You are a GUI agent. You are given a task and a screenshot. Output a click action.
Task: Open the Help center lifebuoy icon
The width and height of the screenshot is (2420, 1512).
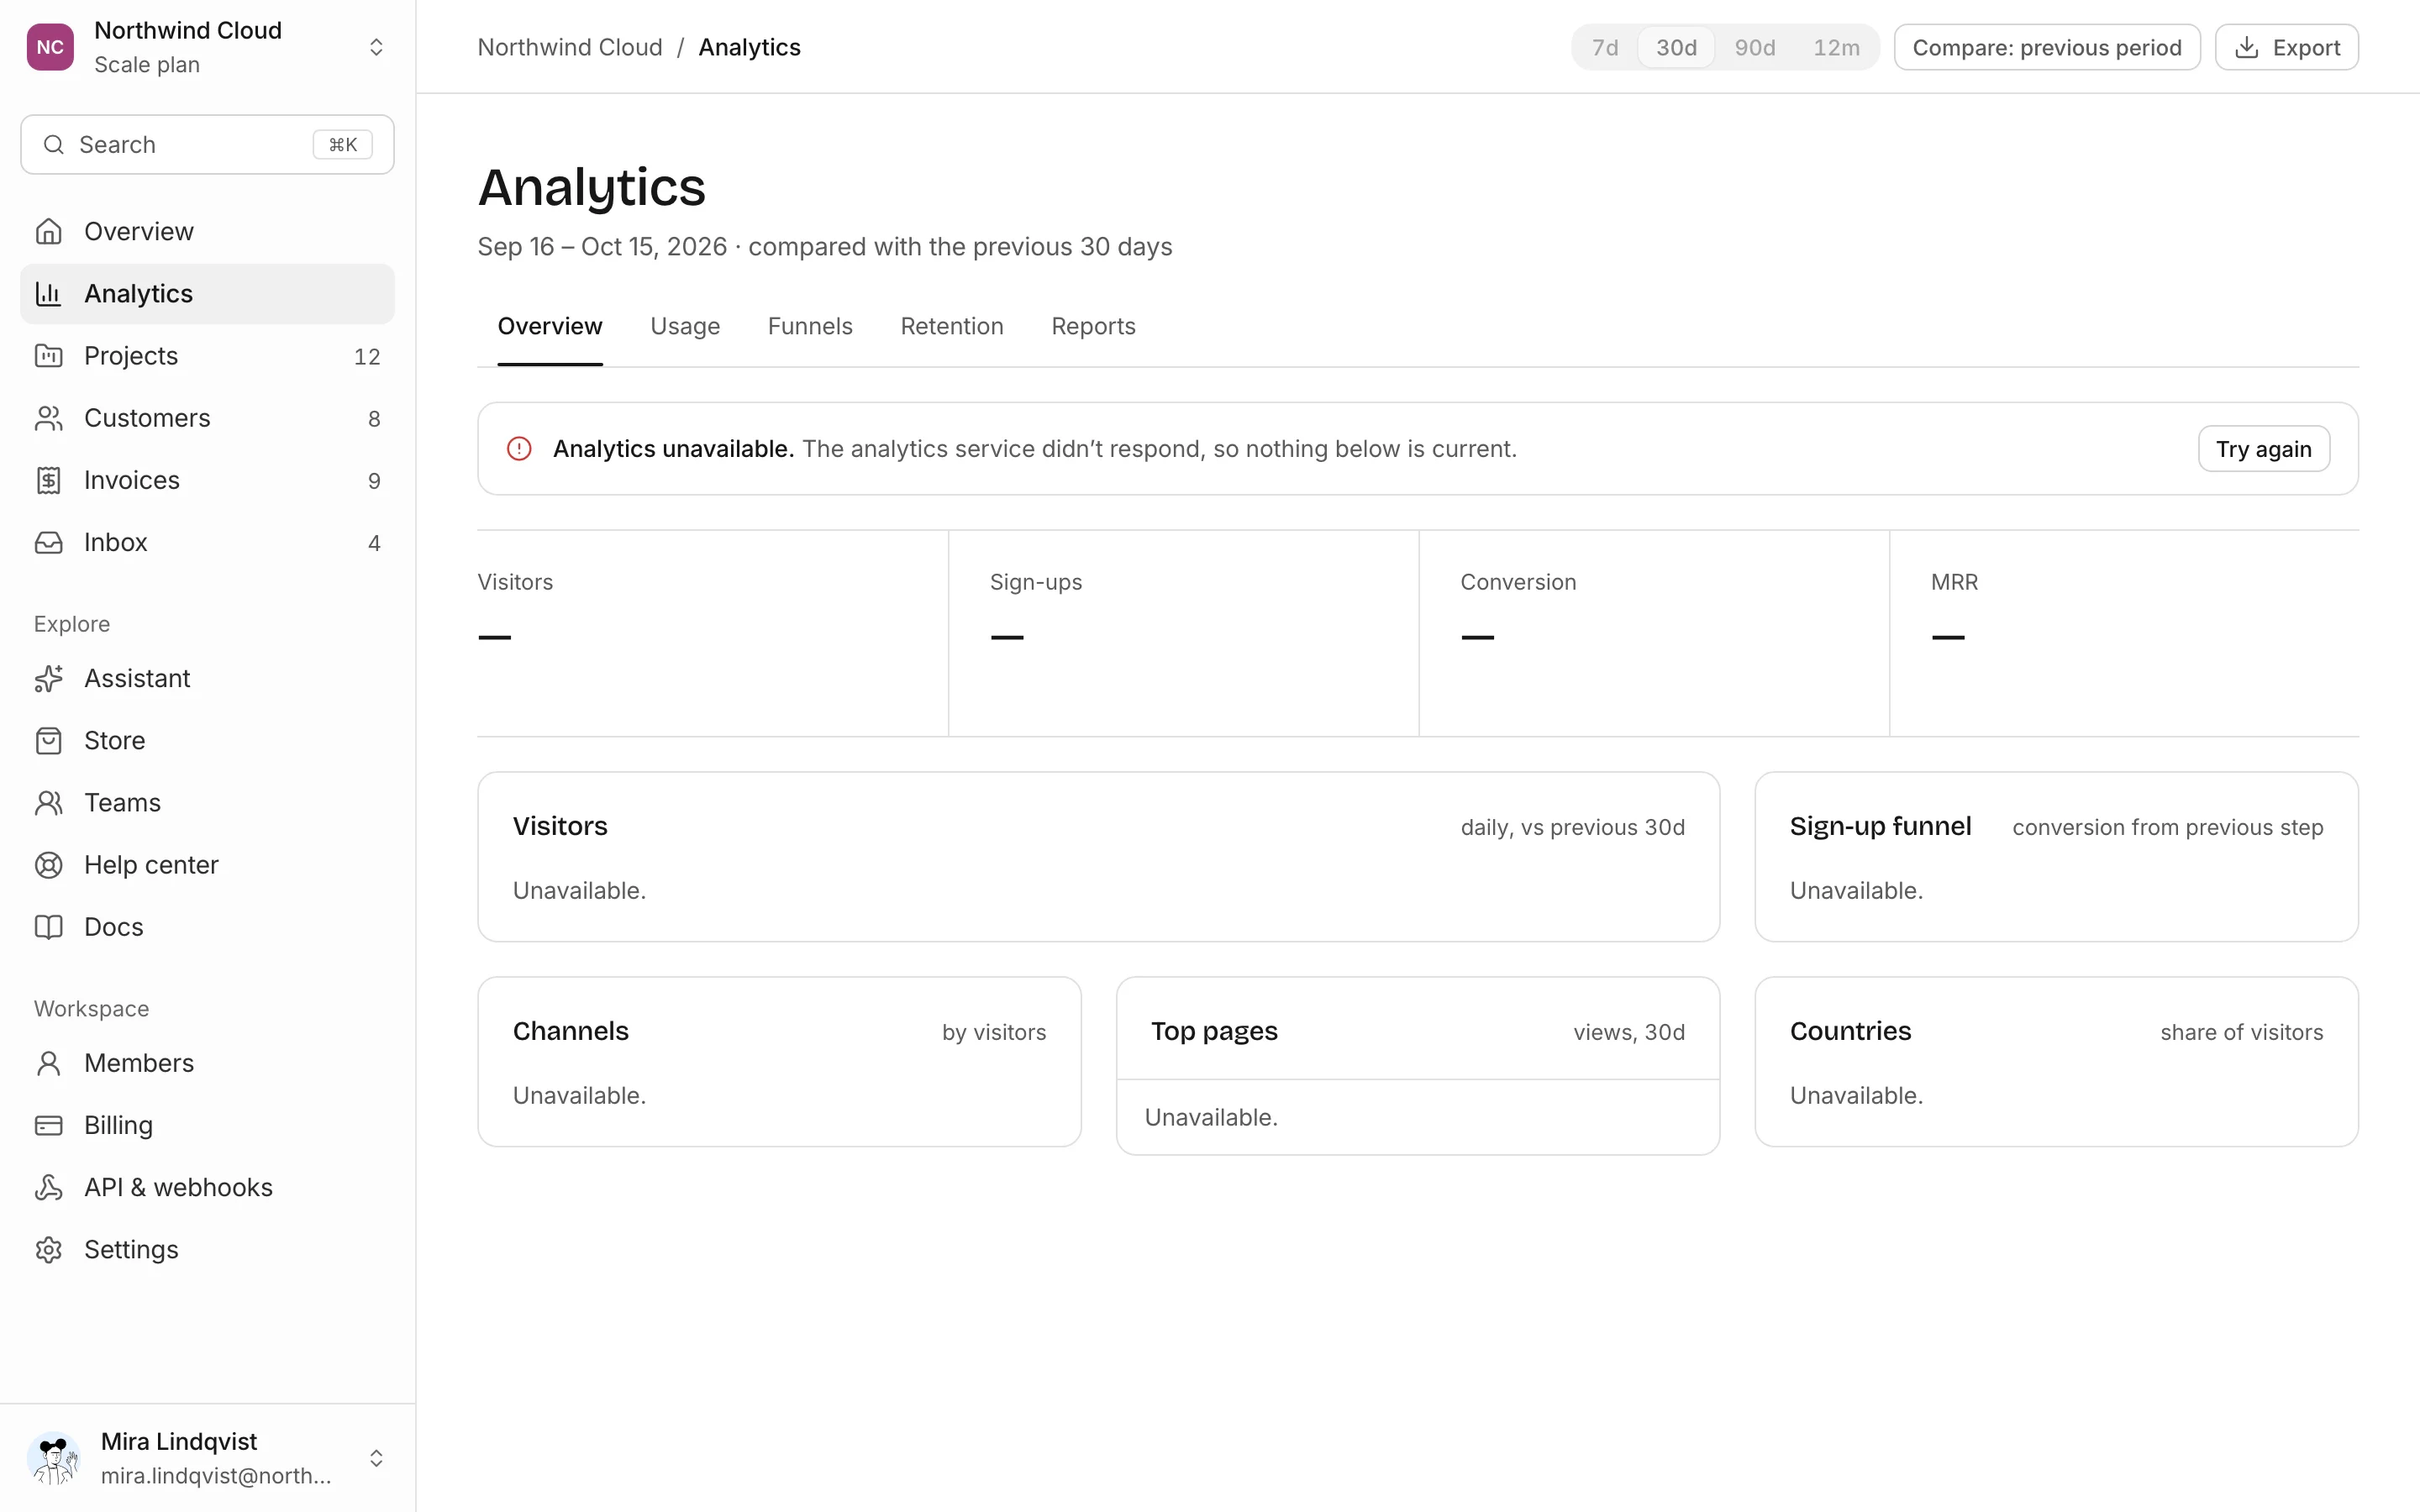48,864
